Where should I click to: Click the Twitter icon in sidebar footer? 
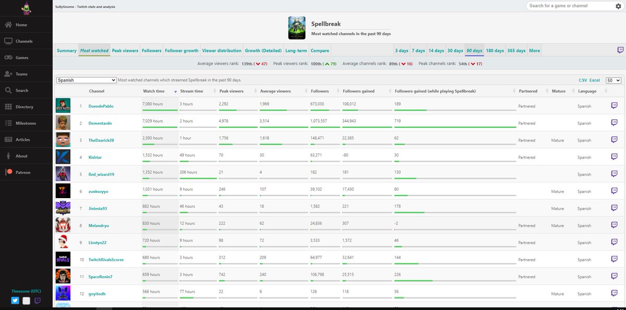pyautogui.click(x=15, y=300)
